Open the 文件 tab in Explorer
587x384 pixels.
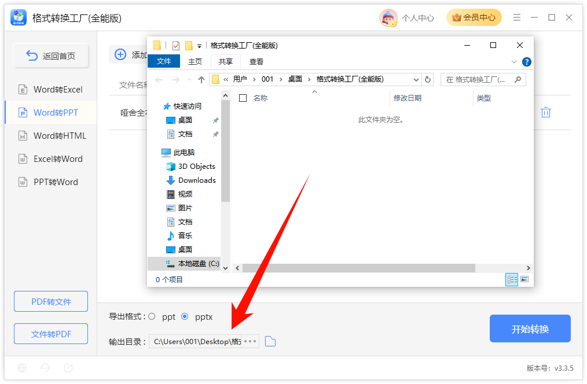pyautogui.click(x=164, y=61)
